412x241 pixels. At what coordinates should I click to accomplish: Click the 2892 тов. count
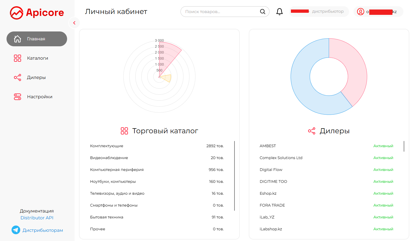(215, 146)
